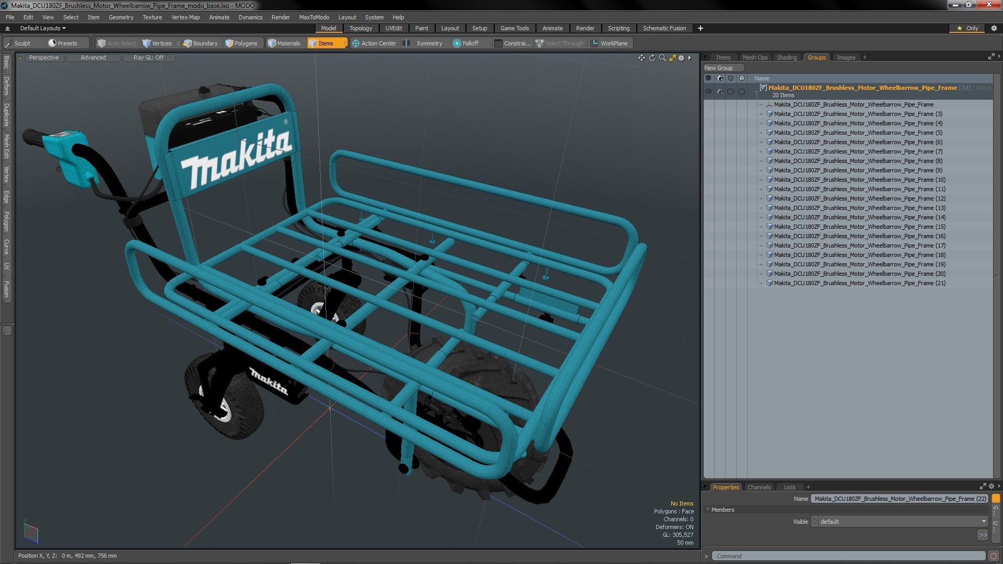Open Constraints dropdown
This screenshot has height=564, width=1003.
(512, 43)
